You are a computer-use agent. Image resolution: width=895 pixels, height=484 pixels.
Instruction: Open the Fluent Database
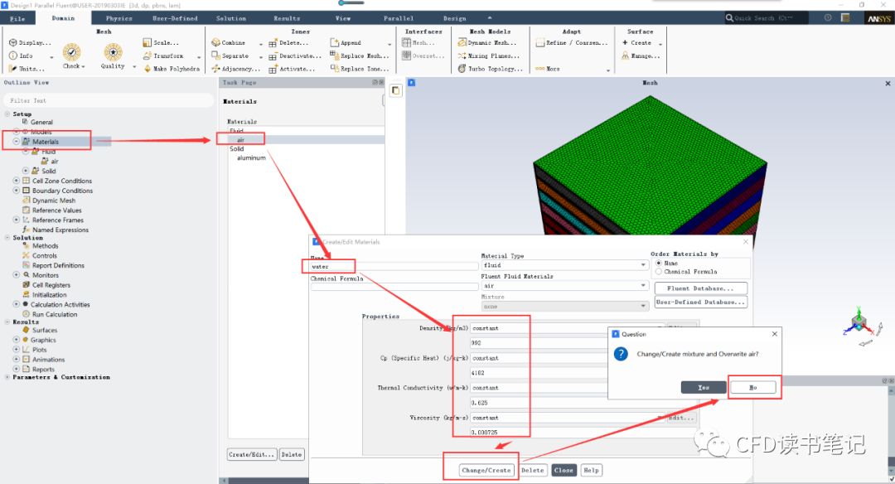coord(700,288)
